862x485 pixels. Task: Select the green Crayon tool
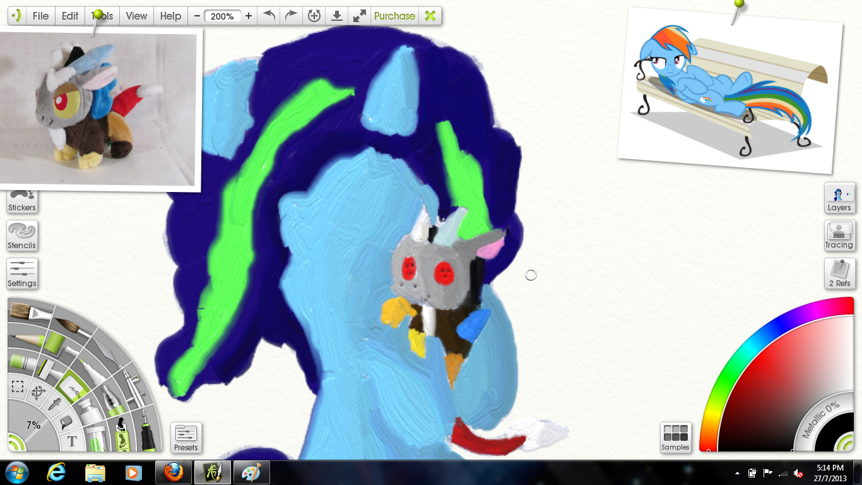pyautogui.click(x=23, y=362)
